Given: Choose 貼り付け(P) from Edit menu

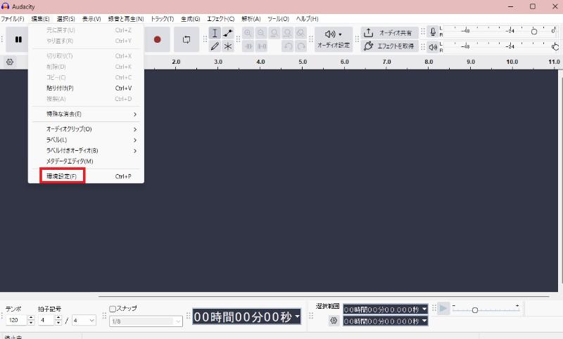Looking at the screenshot, I should pos(86,88).
